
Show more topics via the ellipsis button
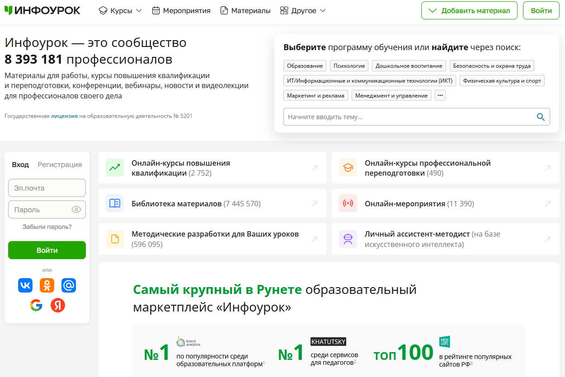pos(440,95)
